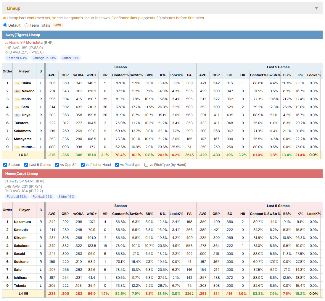Image resolution: width=325 pixels, height=301 pixels.
Task: Click the 1th badge next to Moris...
Action: pos(17,99)
